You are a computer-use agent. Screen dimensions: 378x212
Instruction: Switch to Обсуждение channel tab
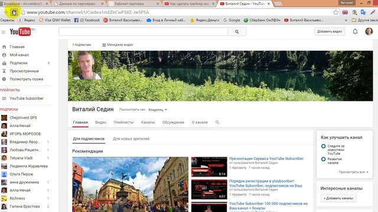click(x=173, y=122)
